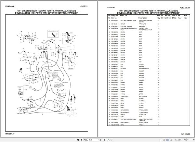Select the left page code F092.00.01

click(10, 6)
